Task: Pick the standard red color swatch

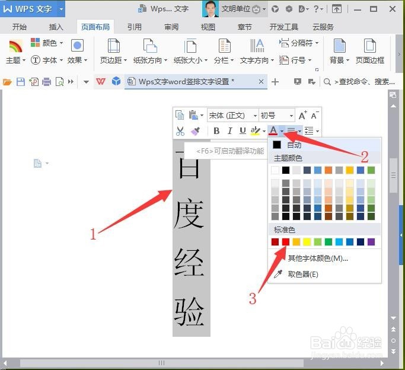Action: coord(286,242)
